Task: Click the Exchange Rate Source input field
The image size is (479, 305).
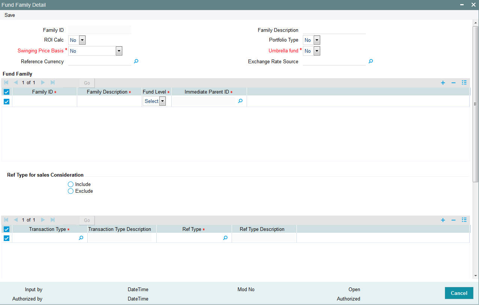Action: tap(334, 61)
